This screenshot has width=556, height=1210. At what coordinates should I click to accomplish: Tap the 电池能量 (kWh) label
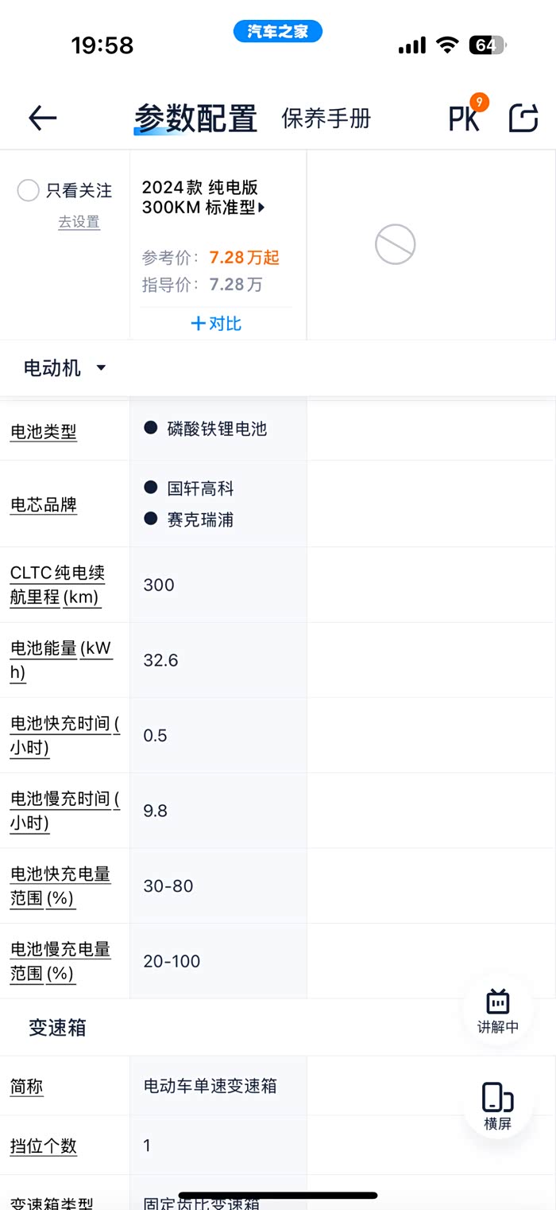tap(60, 659)
